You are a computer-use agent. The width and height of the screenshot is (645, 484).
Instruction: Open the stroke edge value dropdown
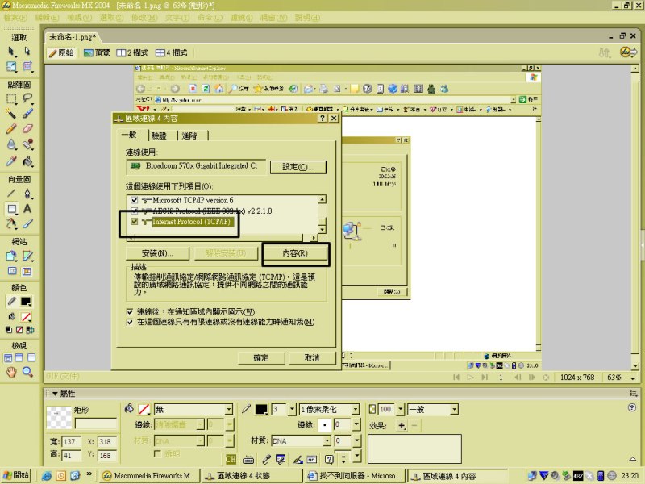click(356, 425)
